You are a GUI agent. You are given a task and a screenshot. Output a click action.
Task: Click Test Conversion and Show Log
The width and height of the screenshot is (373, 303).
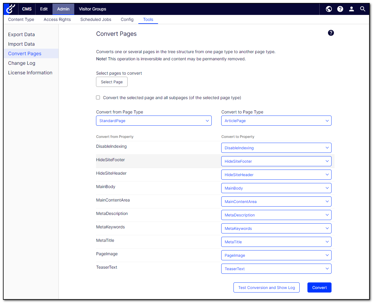pos(266,287)
